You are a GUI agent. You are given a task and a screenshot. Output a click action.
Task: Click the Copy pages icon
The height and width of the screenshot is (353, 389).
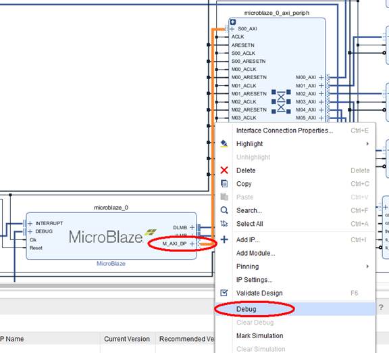[224, 183]
